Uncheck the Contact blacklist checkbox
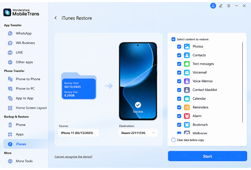 (x=179, y=90)
